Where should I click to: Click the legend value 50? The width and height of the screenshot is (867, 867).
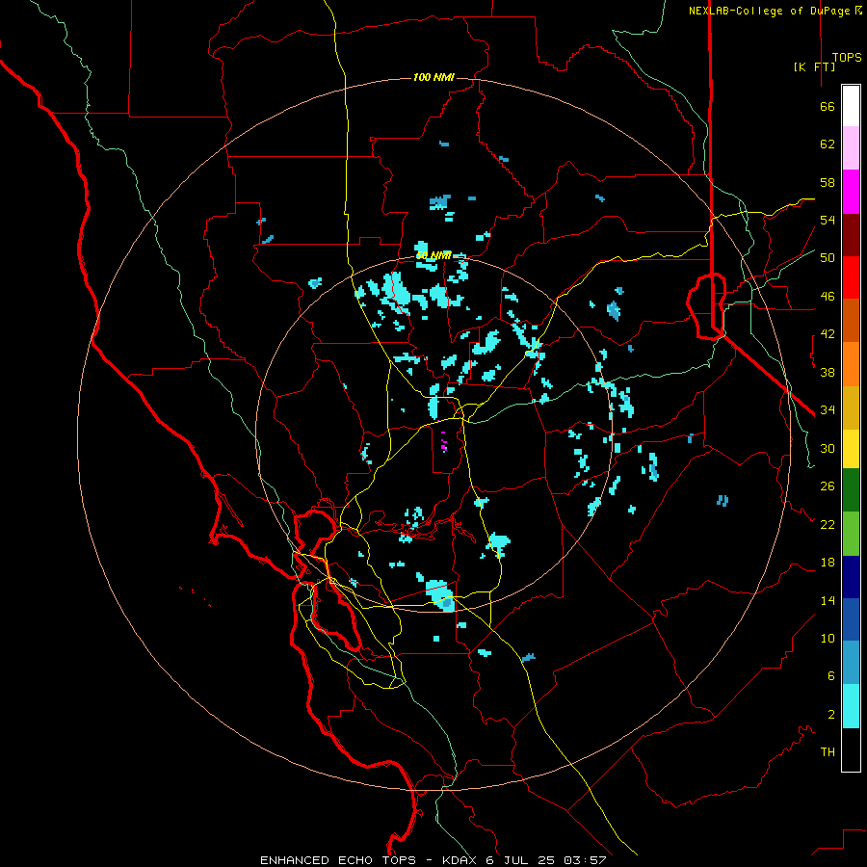tap(828, 257)
